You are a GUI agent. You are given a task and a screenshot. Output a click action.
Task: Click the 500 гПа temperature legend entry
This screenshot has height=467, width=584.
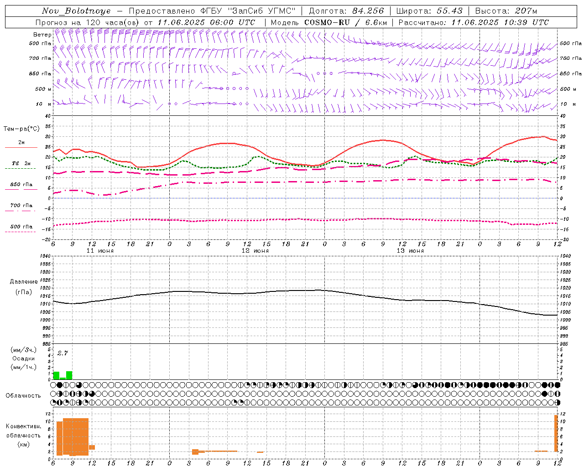pos(21,227)
